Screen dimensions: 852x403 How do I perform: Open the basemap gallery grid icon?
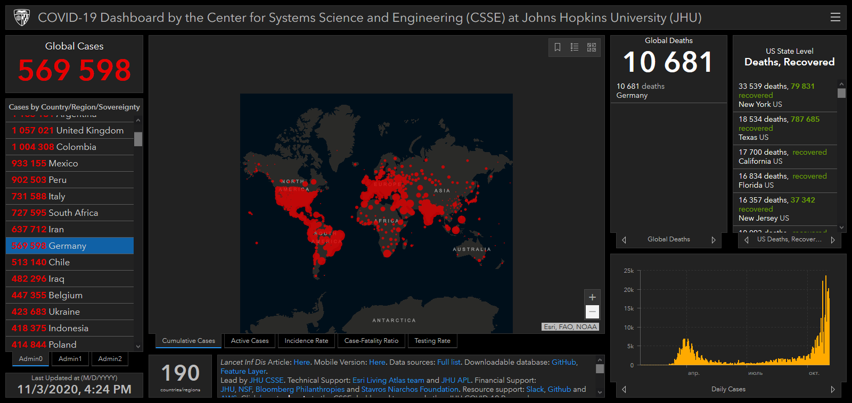[592, 47]
